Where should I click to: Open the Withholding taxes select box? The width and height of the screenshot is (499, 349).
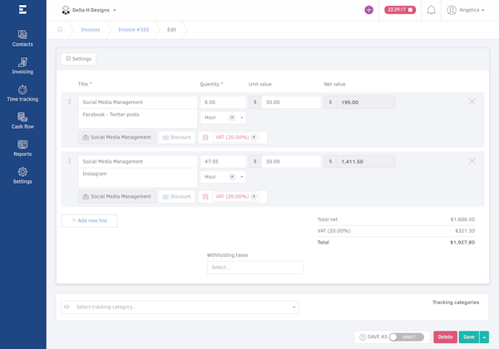tap(255, 268)
